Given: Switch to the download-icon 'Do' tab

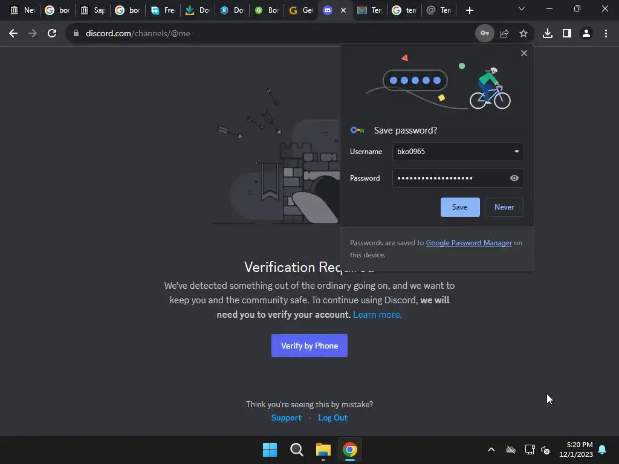Looking at the screenshot, I should coord(198,10).
